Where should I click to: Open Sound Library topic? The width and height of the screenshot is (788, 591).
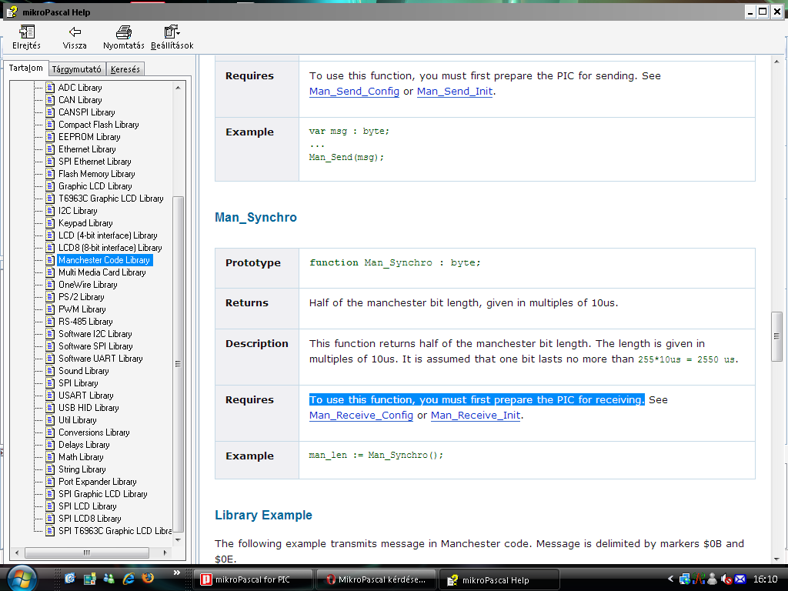pos(83,371)
